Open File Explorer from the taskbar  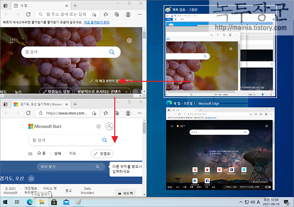pos(42,202)
